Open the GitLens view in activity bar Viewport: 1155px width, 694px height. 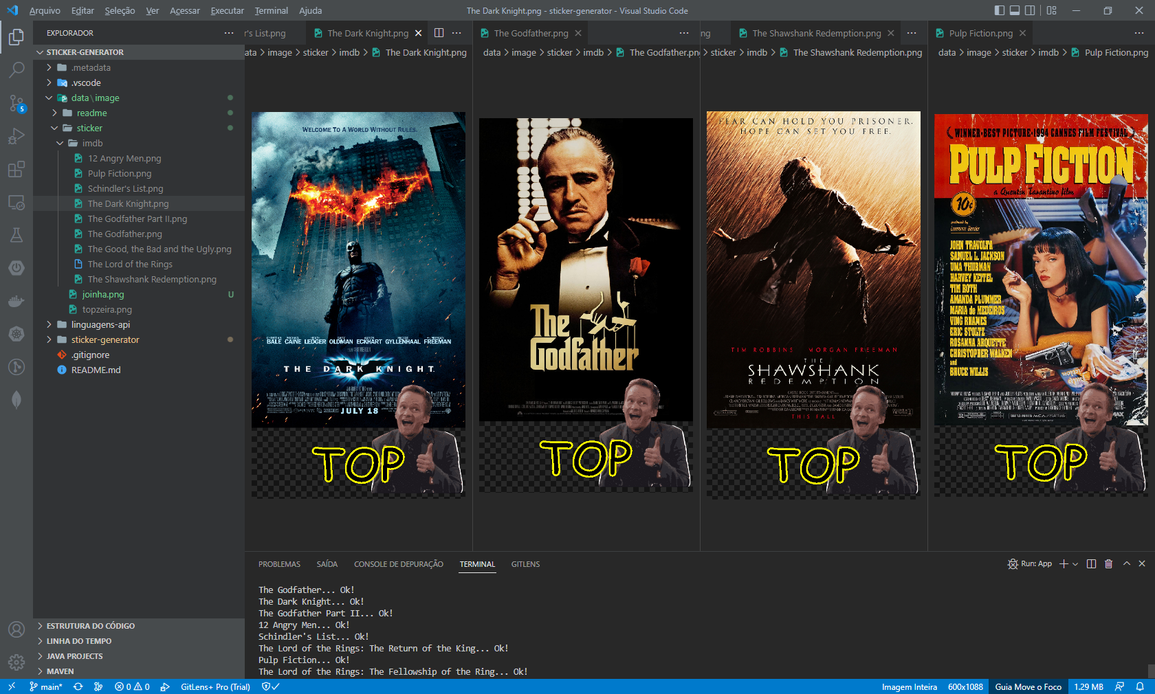click(x=16, y=367)
